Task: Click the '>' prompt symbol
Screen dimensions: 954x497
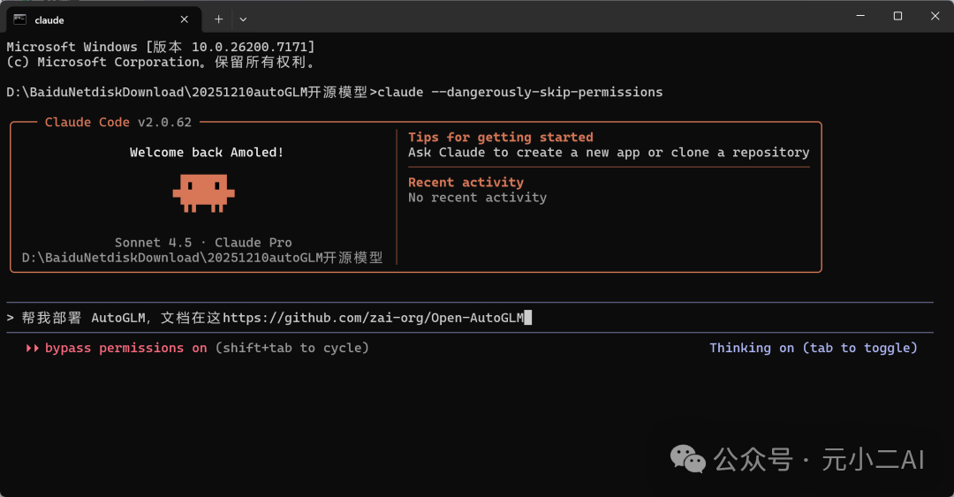Action: (x=10, y=318)
